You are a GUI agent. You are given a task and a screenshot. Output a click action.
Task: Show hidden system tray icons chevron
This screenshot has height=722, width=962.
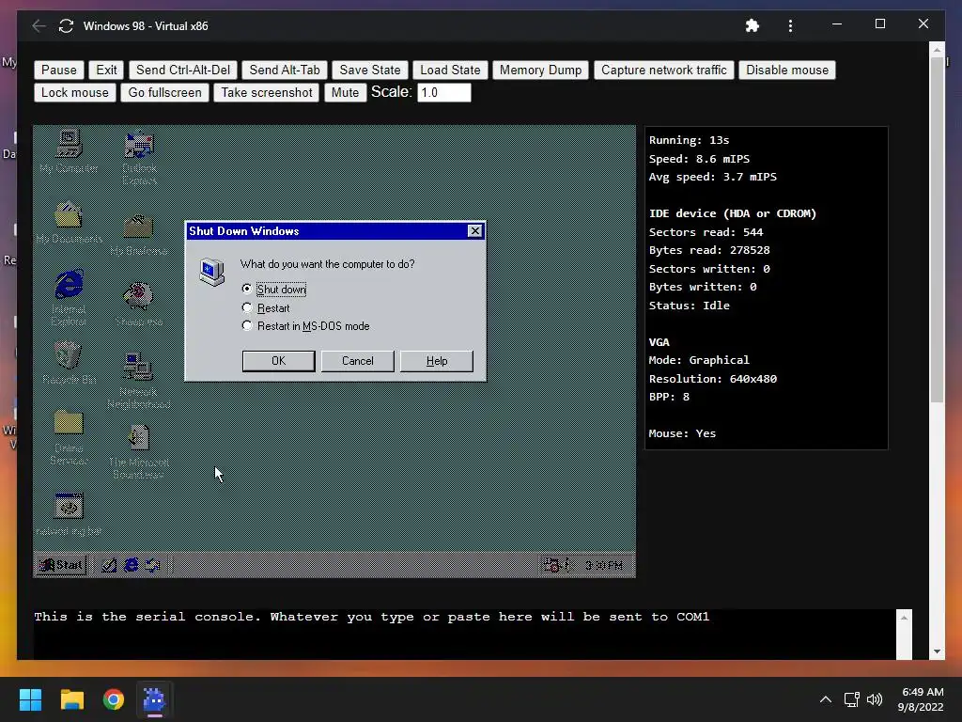pyautogui.click(x=826, y=699)
